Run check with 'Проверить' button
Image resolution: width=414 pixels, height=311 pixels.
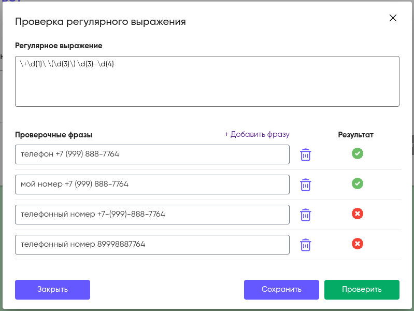[x=362, y=289]
